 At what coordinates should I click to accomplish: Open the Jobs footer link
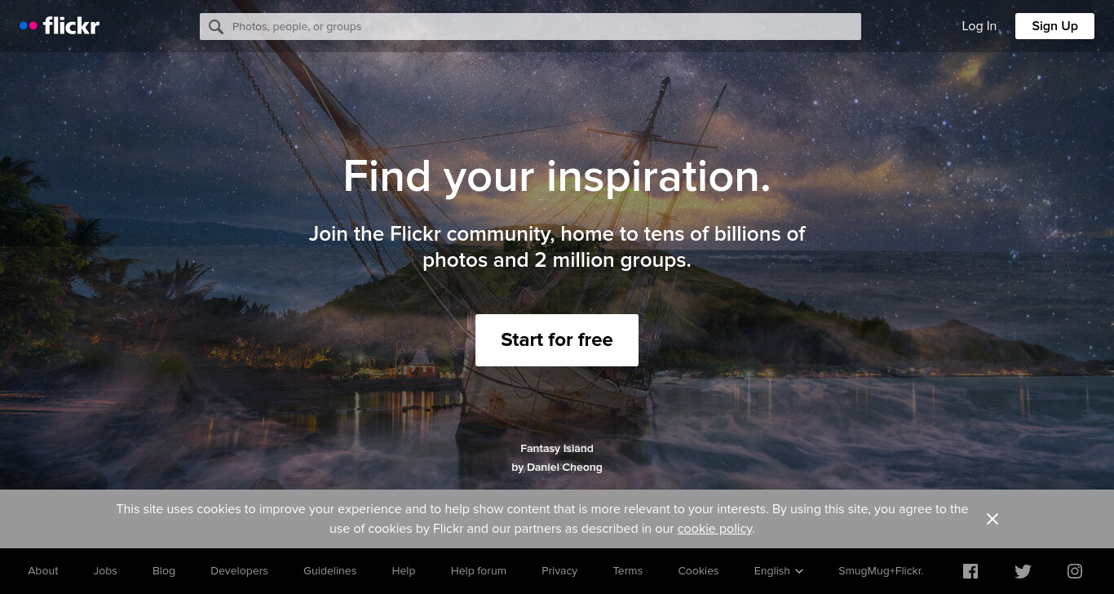(x=105, y=571)
